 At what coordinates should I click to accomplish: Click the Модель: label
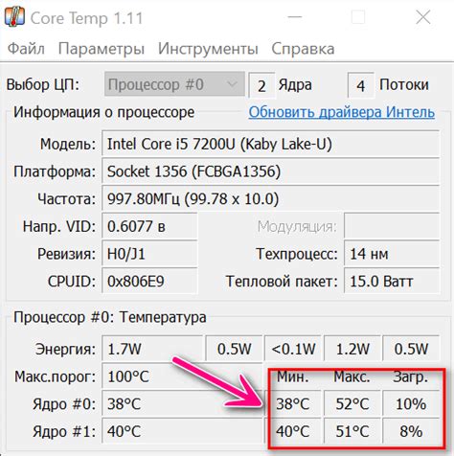pyautogui.click(x=68, y=144)
